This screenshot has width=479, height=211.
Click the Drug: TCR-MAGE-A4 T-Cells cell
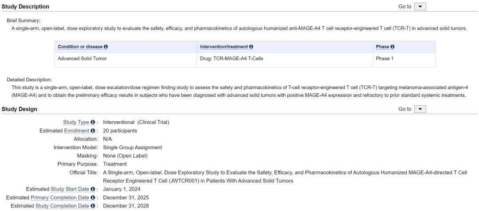point(232,59)
